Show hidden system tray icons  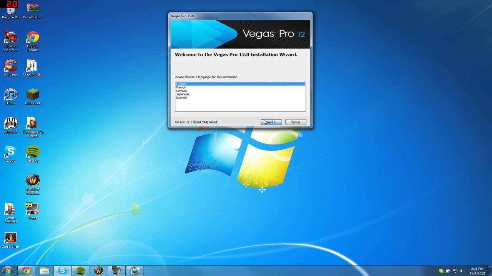[434, 271]
